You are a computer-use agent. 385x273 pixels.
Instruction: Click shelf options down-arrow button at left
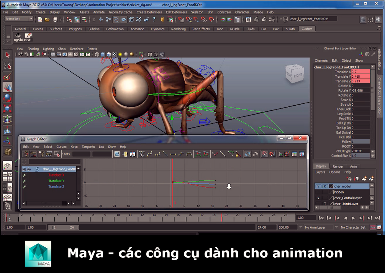[8, 41]
